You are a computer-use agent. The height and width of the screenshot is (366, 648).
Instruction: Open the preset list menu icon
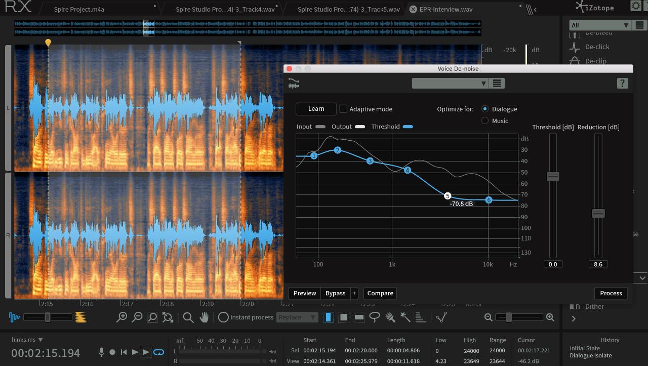click(x=497, y=84)
